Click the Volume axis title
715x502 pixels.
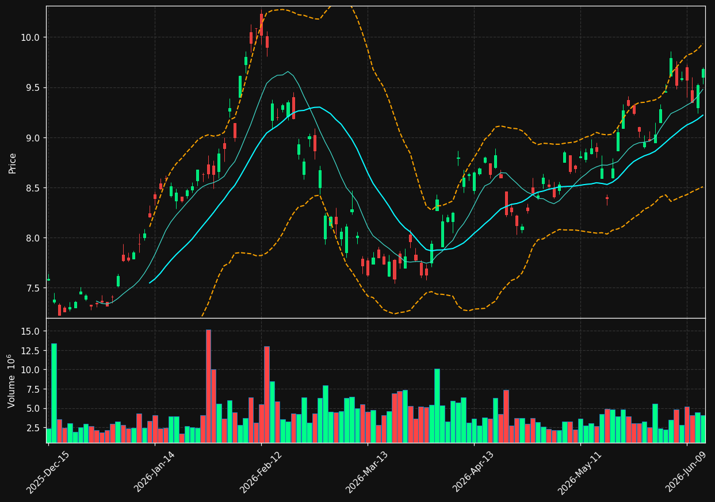tap(12, 381)
